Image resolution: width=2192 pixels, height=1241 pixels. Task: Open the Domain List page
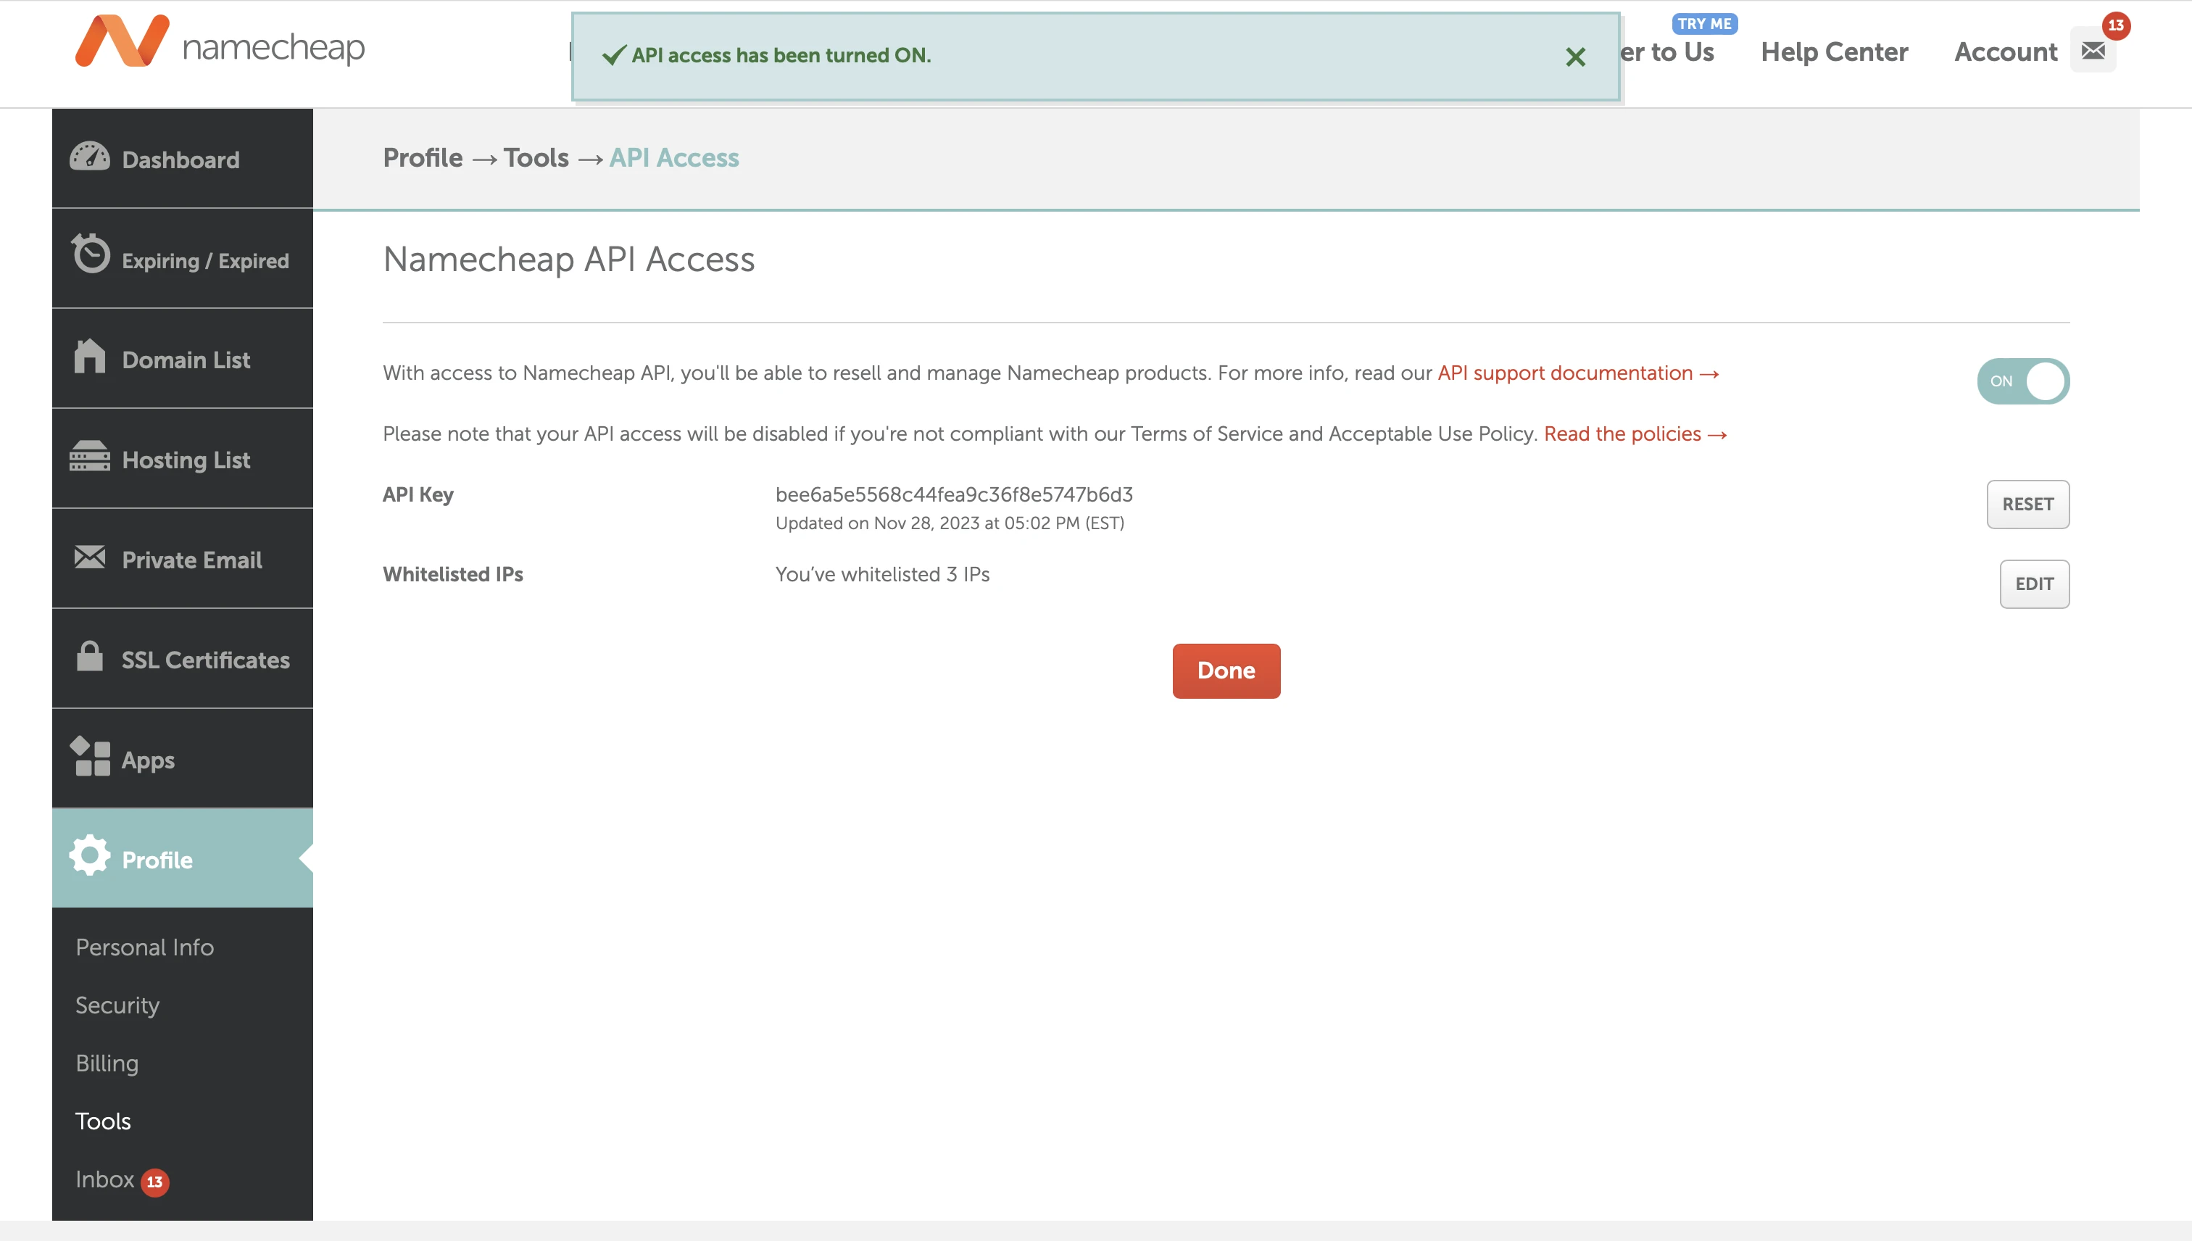point(183,359)
